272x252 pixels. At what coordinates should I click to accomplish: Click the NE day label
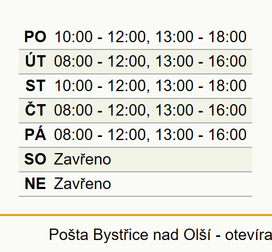point(35,184)
